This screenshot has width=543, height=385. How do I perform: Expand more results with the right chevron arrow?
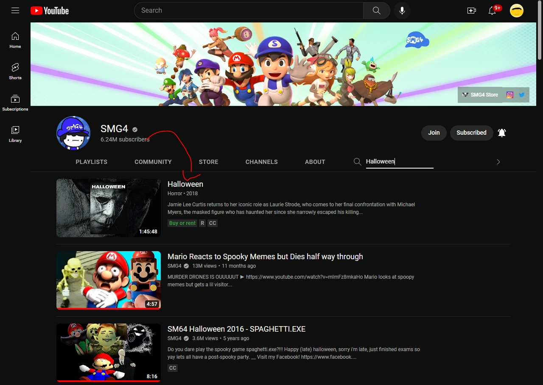[498, 162]
